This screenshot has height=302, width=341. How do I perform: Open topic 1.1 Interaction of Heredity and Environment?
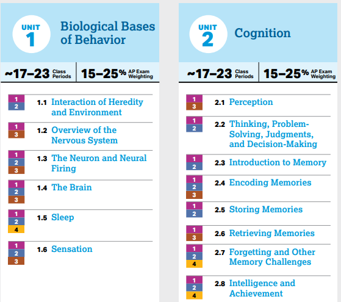(x=97, y=107)
